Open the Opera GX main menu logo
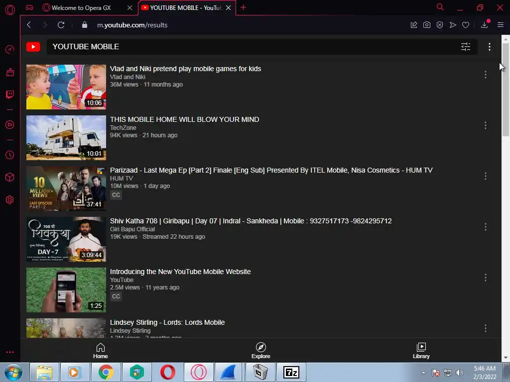The image size is (510, 382). (10, 10)
